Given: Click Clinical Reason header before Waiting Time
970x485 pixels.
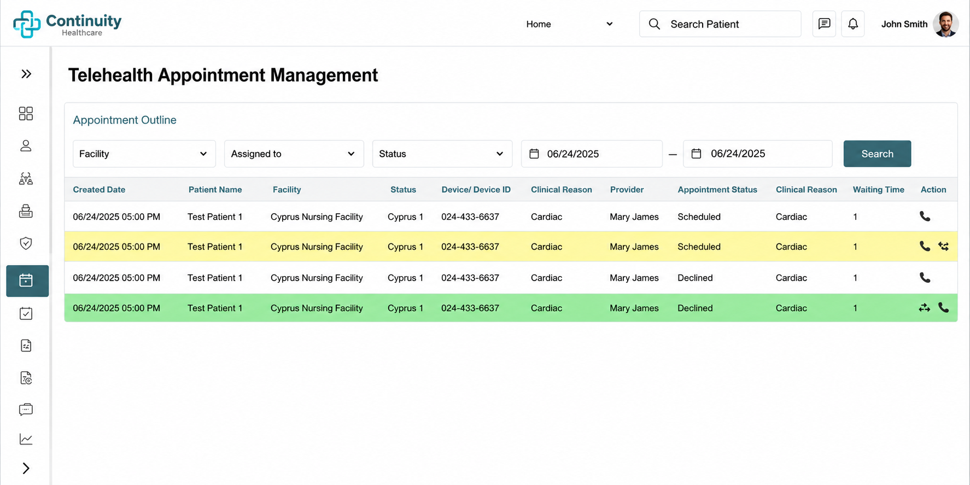Looking at the screenshot, I should [x=806, y=190].
